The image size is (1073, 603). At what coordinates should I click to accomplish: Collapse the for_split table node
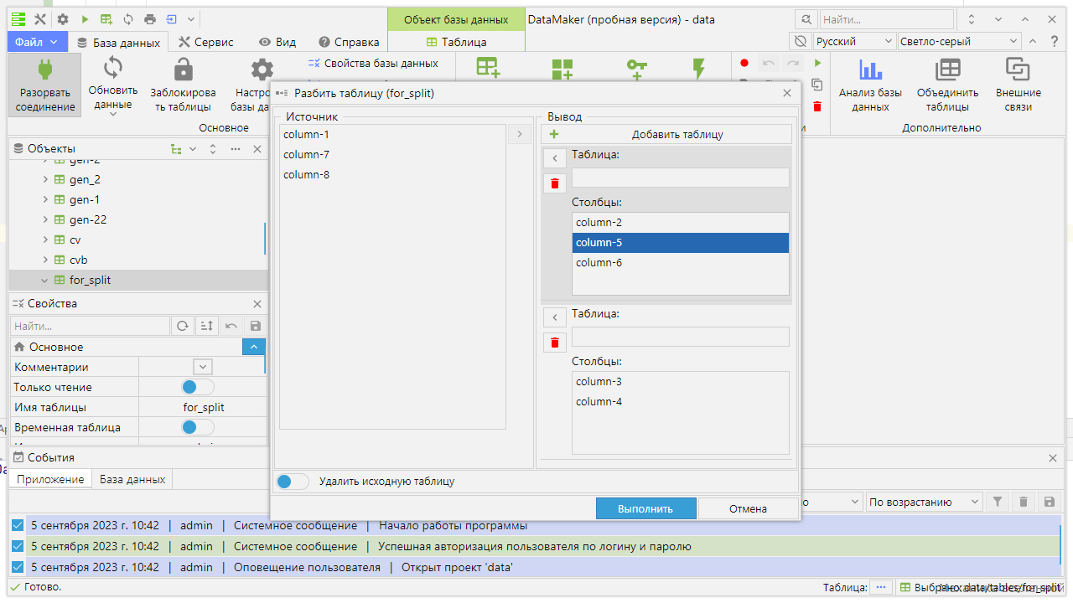45,280
